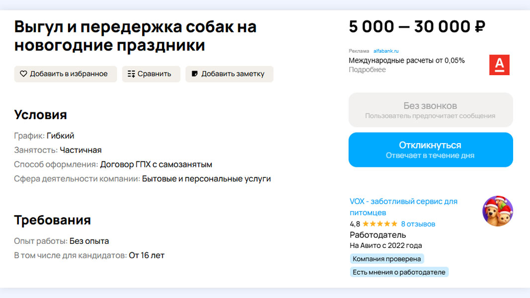The height and width of the screenshot is (298, 530).
Task: Click the Есть мнения о работодателе badge
Action: [x=399, y=272]
